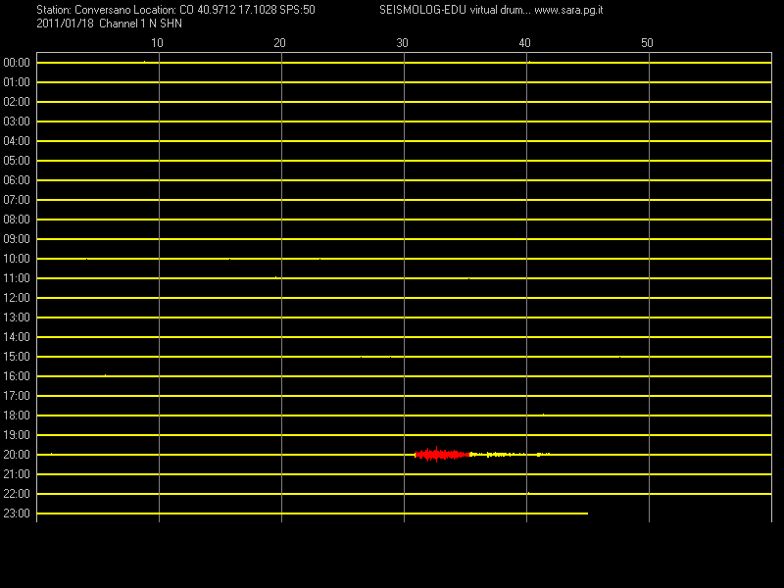Click the 02:00 hour label

pos(17,102)
